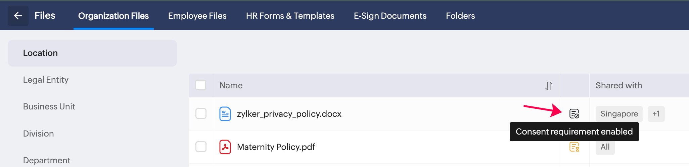Toggle the select-all checkbox in table header
689x167 pixels.
201,85
